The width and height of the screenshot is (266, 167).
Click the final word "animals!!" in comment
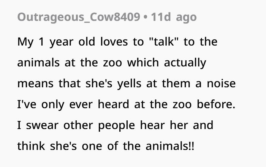170,146
